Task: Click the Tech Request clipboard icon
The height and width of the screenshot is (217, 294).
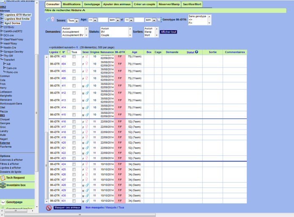Action: coord(3,178)
